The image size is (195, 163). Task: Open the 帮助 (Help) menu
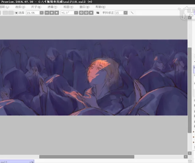coord(100,7)
